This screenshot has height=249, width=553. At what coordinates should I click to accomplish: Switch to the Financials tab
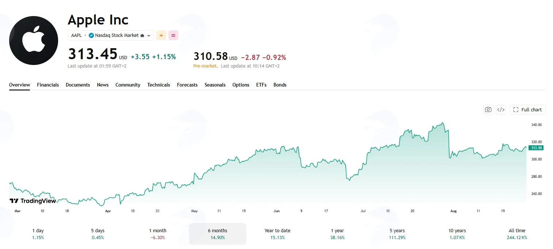(x=48, y=85)
